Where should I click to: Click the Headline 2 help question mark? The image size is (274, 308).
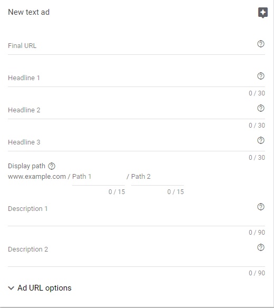261,108
